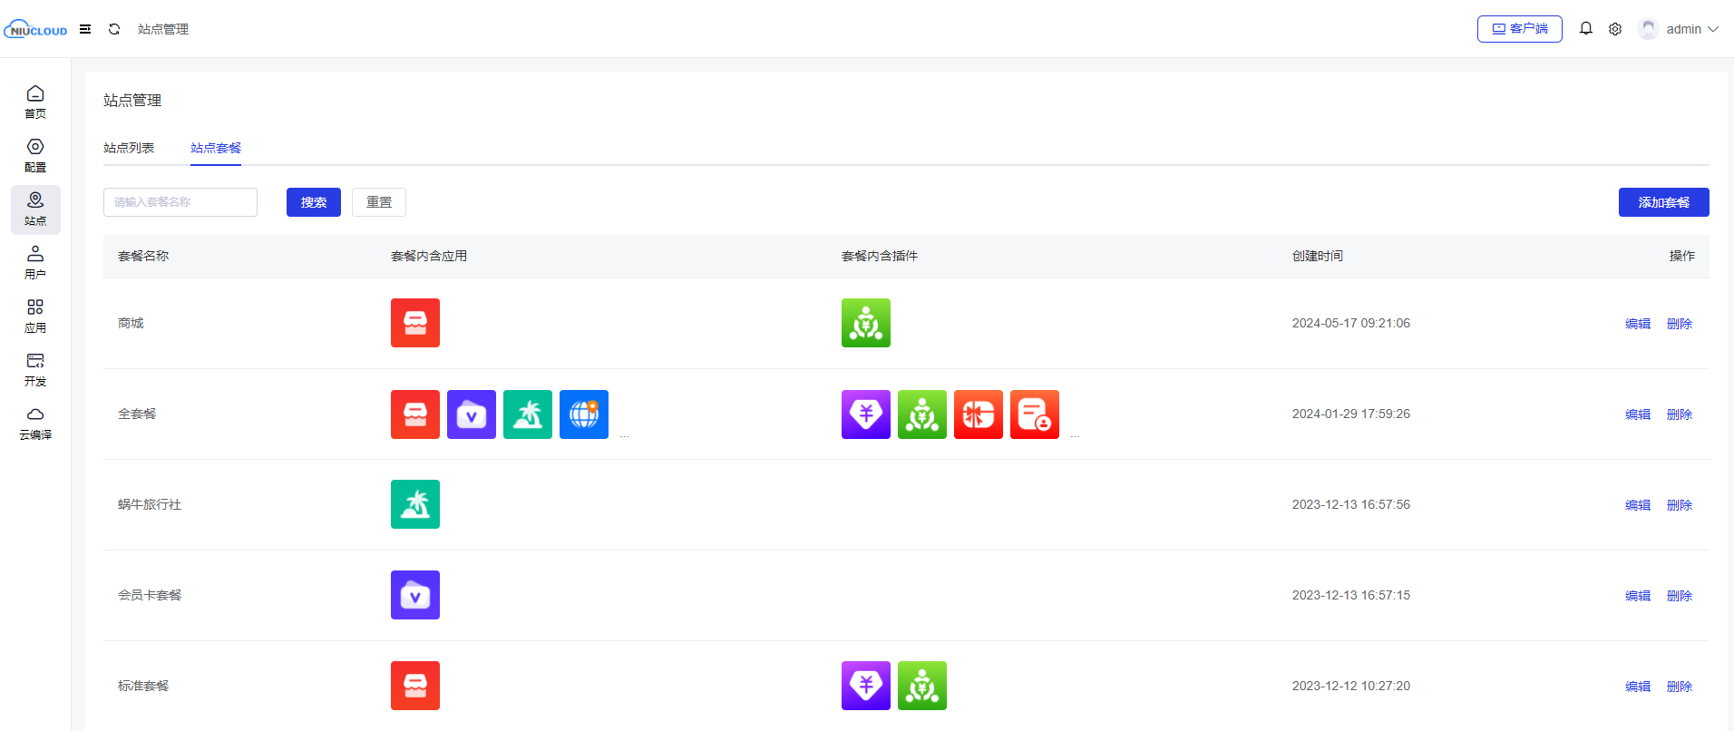Click the 搜索 button
Image resolution: width=1734 pixels, height=731 pixels.
(x=314, y=202)
